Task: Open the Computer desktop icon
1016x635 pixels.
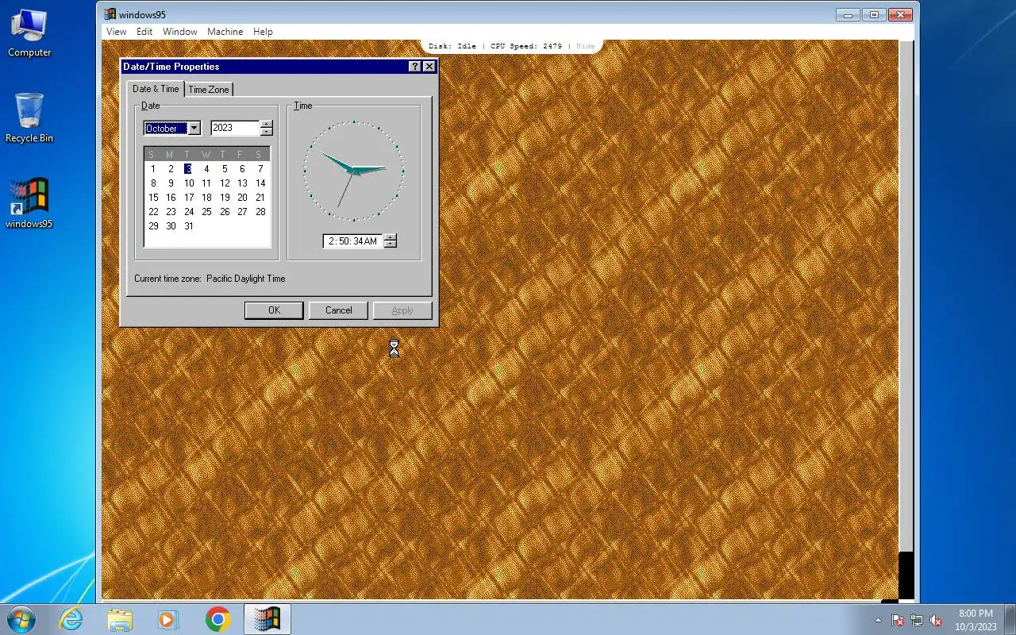Action: (29, 33)
